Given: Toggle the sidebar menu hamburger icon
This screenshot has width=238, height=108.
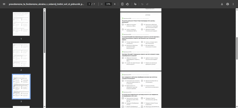Looking at the screenshot, I should (4, 4).
